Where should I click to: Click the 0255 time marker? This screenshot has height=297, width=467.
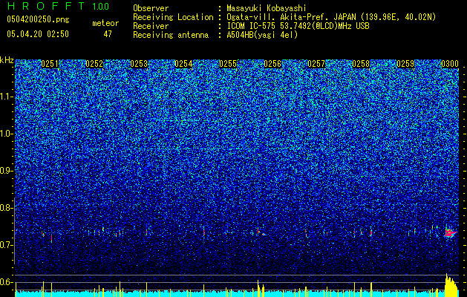pos(228,64)
